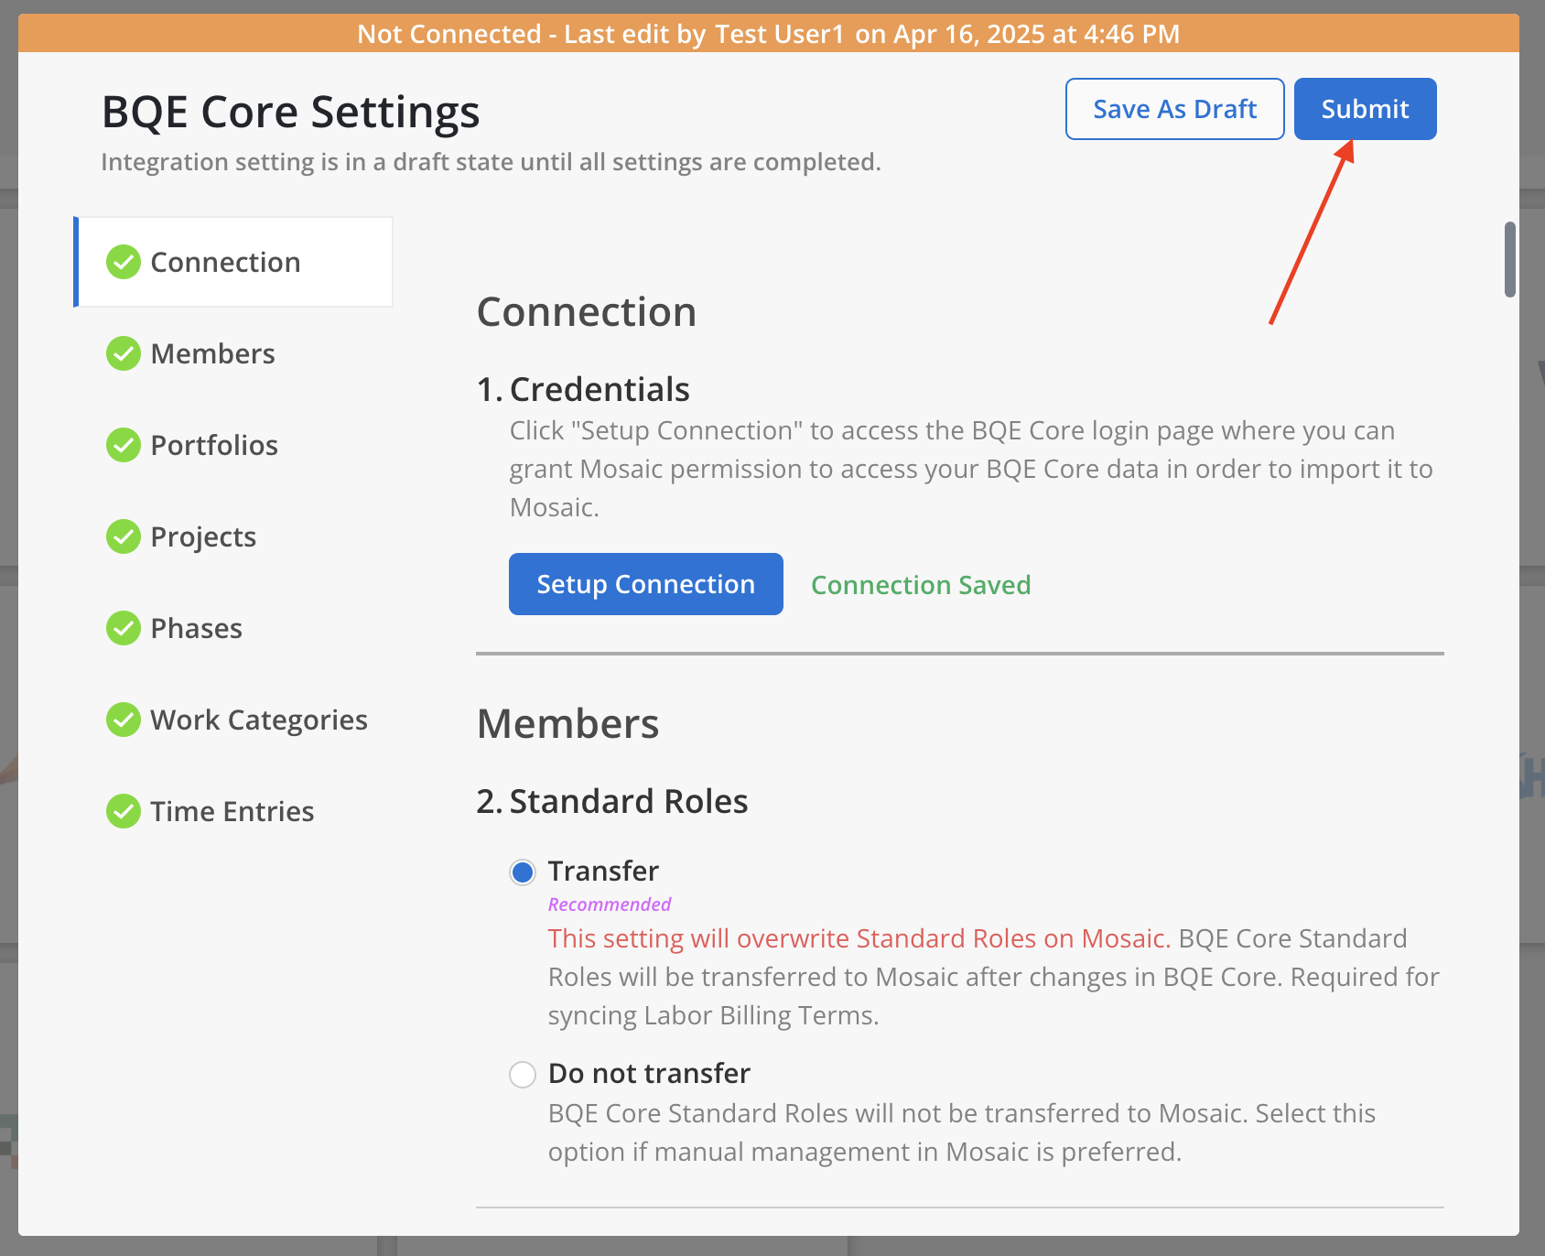Select the Do not transfer radio

[x=523, y=1075]
